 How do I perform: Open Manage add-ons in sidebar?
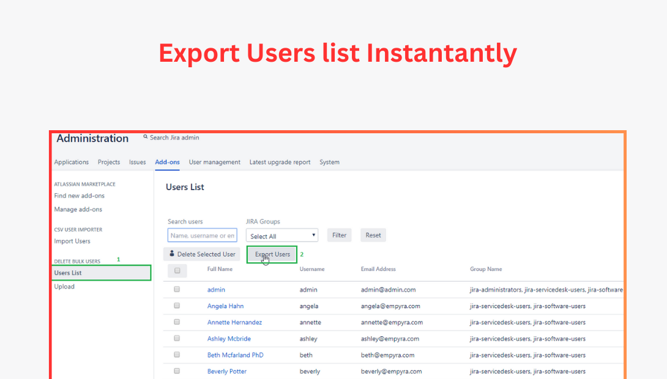tap(78, 209)
